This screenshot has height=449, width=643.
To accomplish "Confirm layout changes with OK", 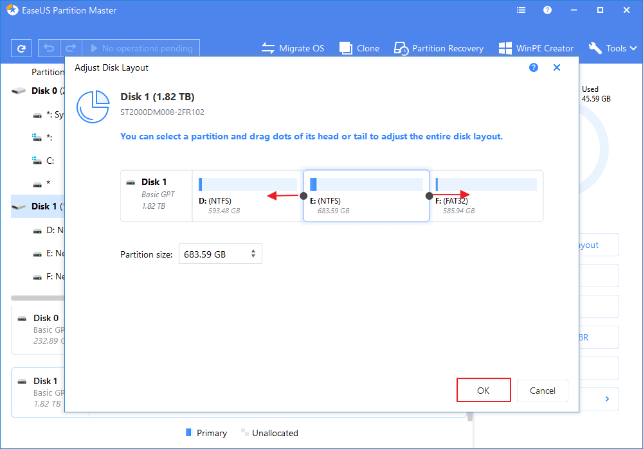I will pyautogui.click(x=484, y=390).
